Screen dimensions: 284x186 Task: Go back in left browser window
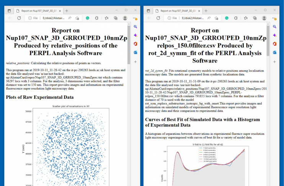[x=10, y=18]
